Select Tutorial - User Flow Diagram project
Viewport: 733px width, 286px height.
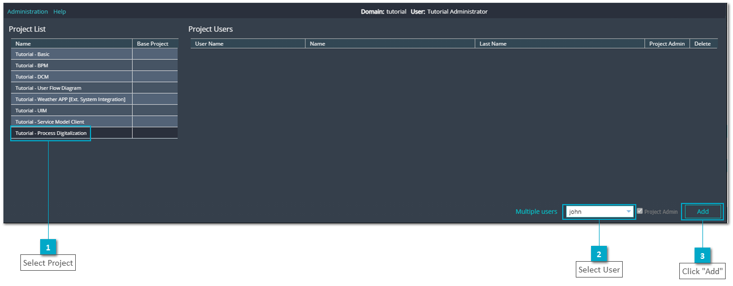point(94,88)
